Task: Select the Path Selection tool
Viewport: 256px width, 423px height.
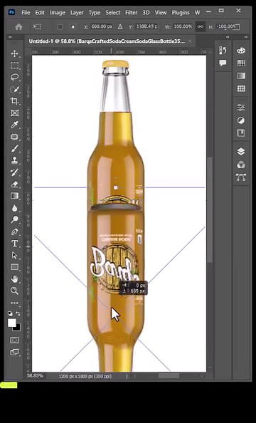Action: pyautogui.click(x=14, y=255)
